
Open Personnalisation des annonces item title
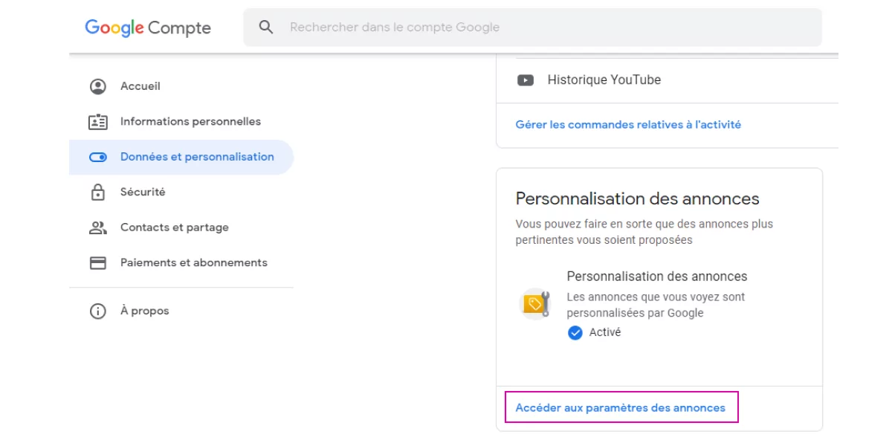point(657,277)
